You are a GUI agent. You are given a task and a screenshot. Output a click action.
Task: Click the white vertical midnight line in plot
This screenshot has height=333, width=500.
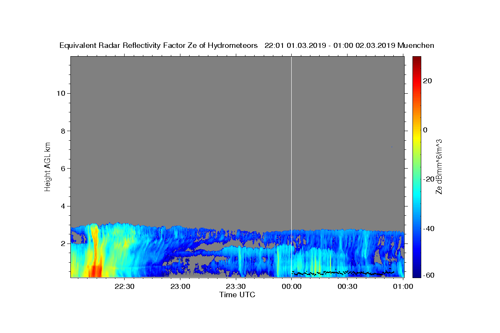[291, 166]
